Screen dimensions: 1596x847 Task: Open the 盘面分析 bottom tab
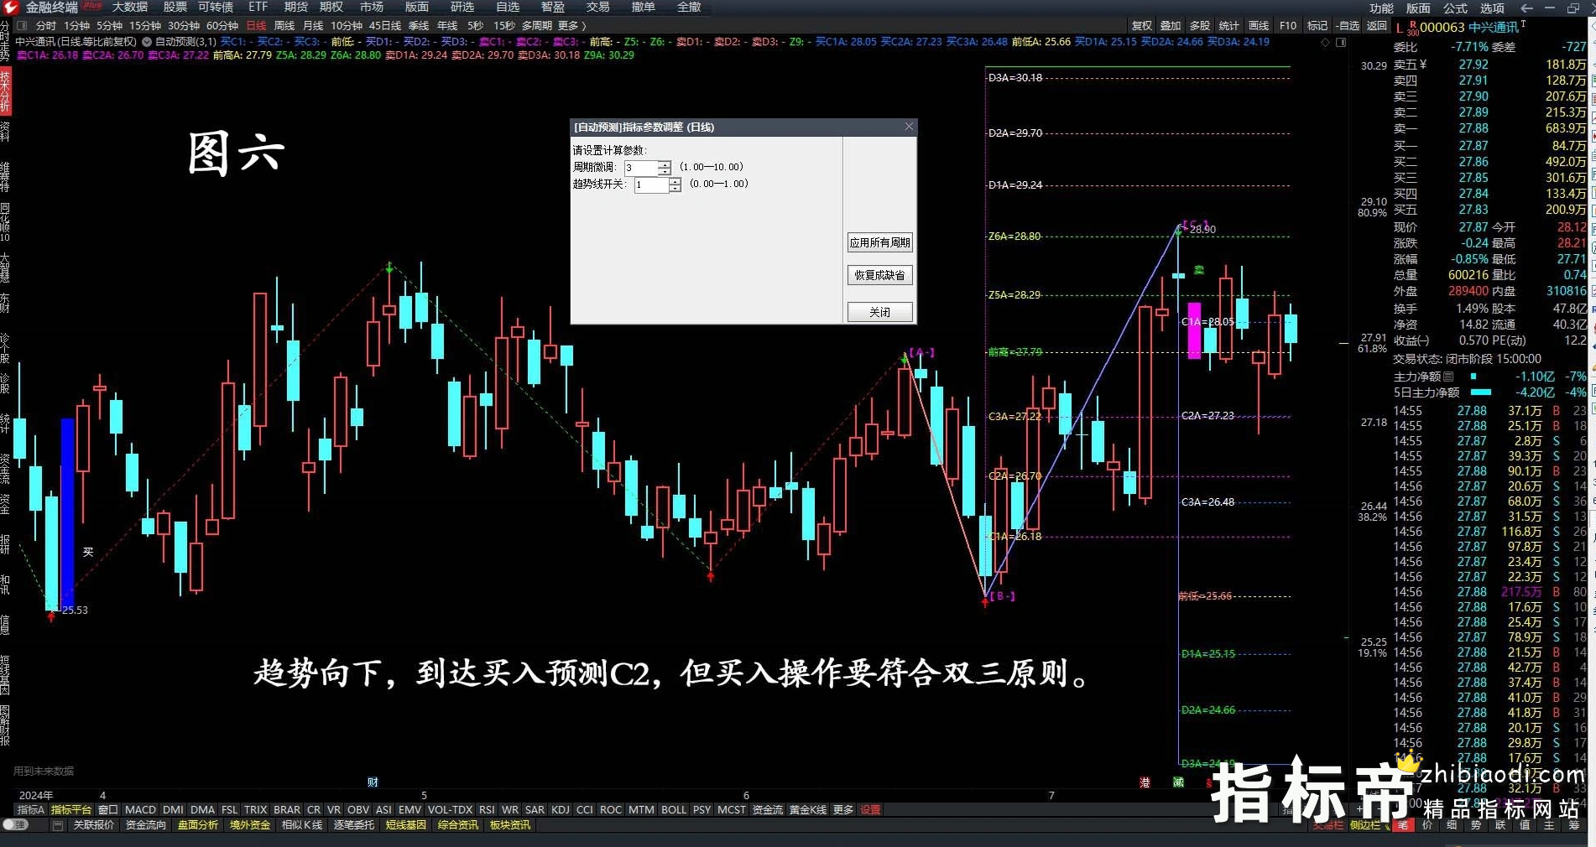(x=198, y=825)
